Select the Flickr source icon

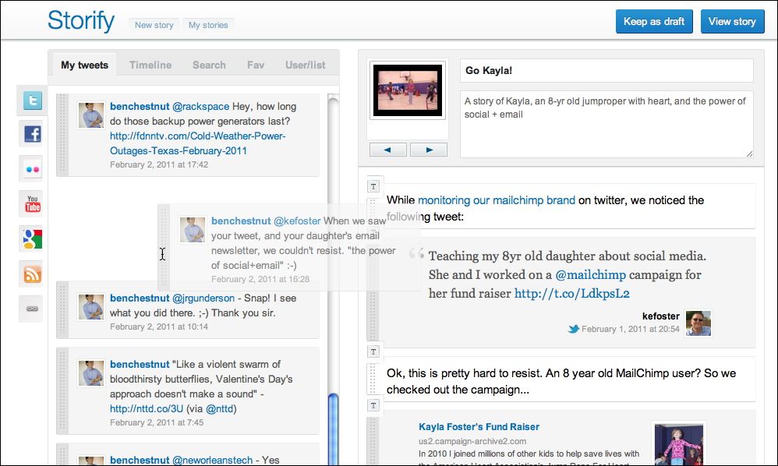point(33,169)
